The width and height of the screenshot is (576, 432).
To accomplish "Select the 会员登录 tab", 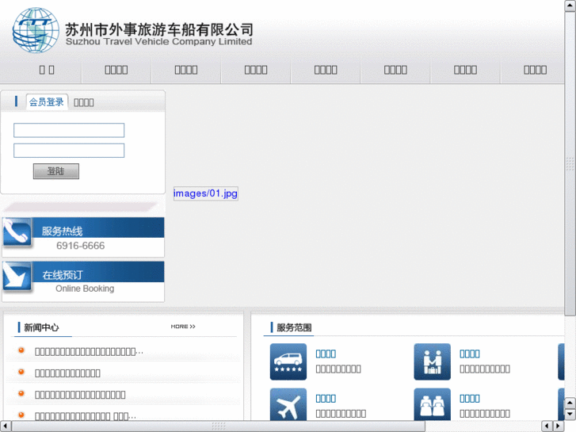I will [x=47, y=101].
